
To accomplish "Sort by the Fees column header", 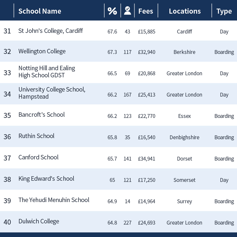I will click(x=146, y=11).
